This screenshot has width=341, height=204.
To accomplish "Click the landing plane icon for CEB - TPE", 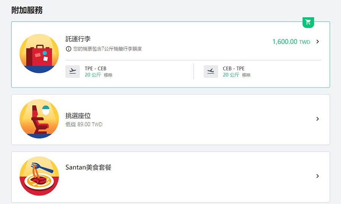I will [211, 71].
